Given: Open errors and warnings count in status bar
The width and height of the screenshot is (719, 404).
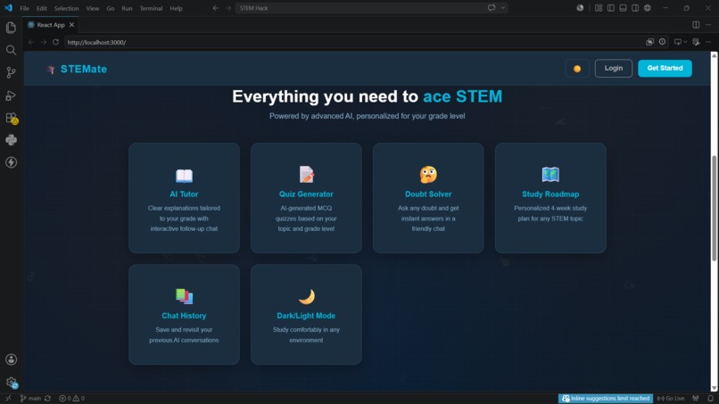Looking at the screenshot, I should 71,399.
